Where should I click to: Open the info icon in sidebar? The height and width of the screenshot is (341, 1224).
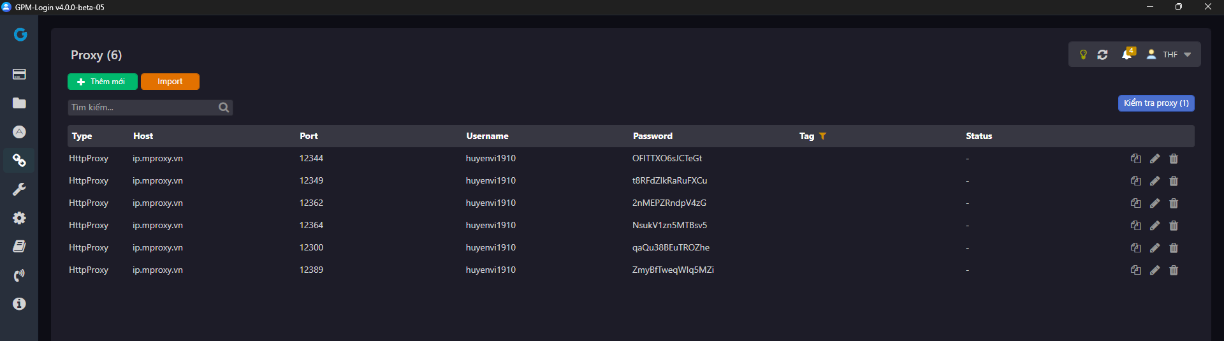(19, 304)
